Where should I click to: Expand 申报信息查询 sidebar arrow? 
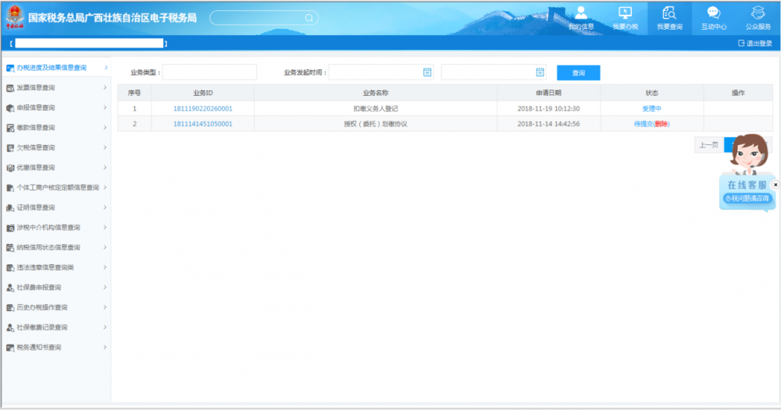tap(105, 108)
